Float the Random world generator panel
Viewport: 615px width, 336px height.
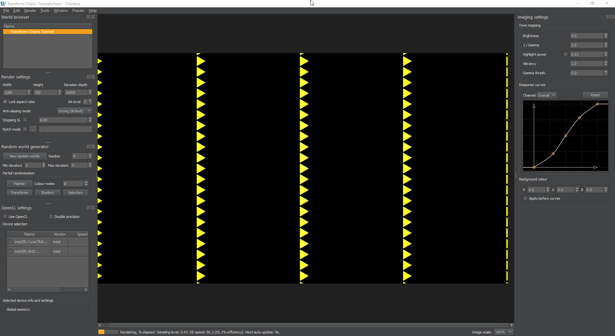(88, 147)
